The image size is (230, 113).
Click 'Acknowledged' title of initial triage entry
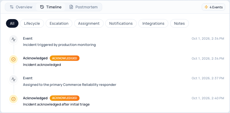pos(35,98)
